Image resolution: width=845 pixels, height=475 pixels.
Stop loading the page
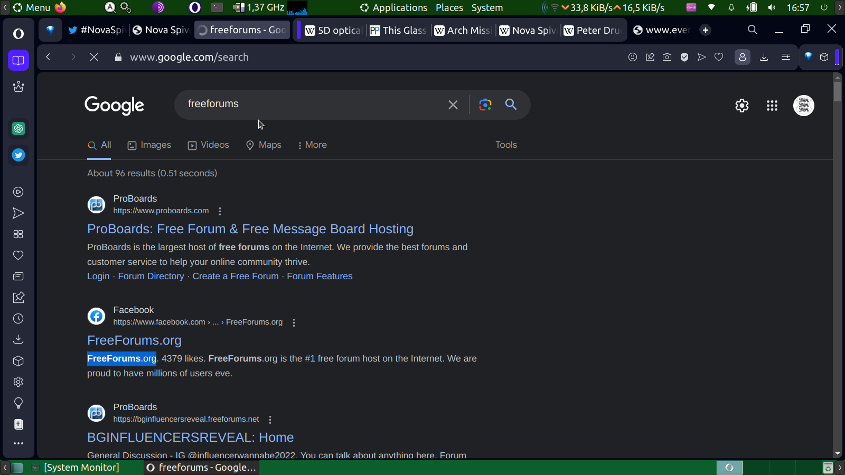click(x=94, y=57)
